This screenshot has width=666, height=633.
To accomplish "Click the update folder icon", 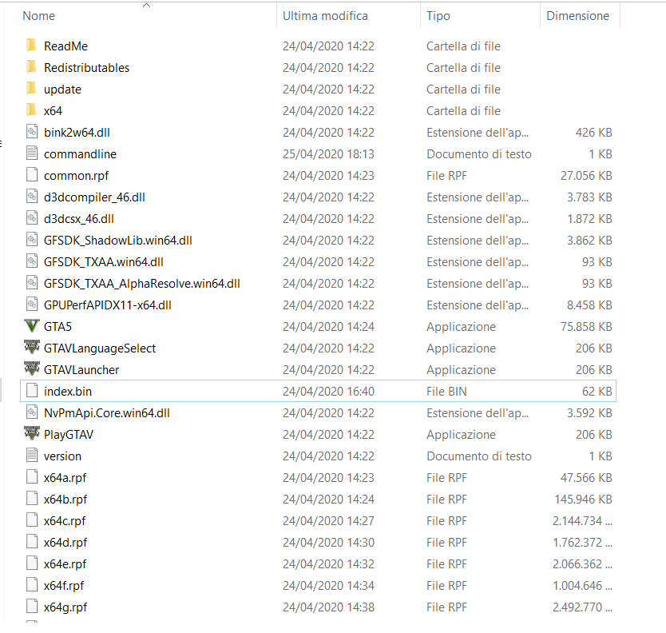I will (x=31, y=89).
